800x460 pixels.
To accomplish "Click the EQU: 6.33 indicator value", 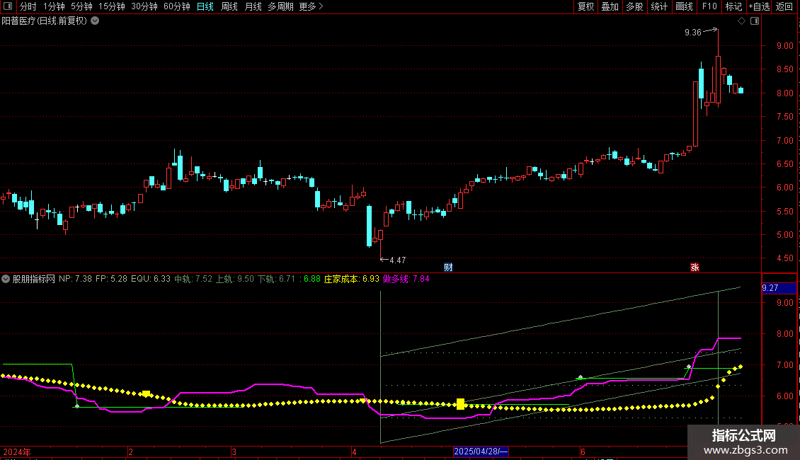I will 151,279.
